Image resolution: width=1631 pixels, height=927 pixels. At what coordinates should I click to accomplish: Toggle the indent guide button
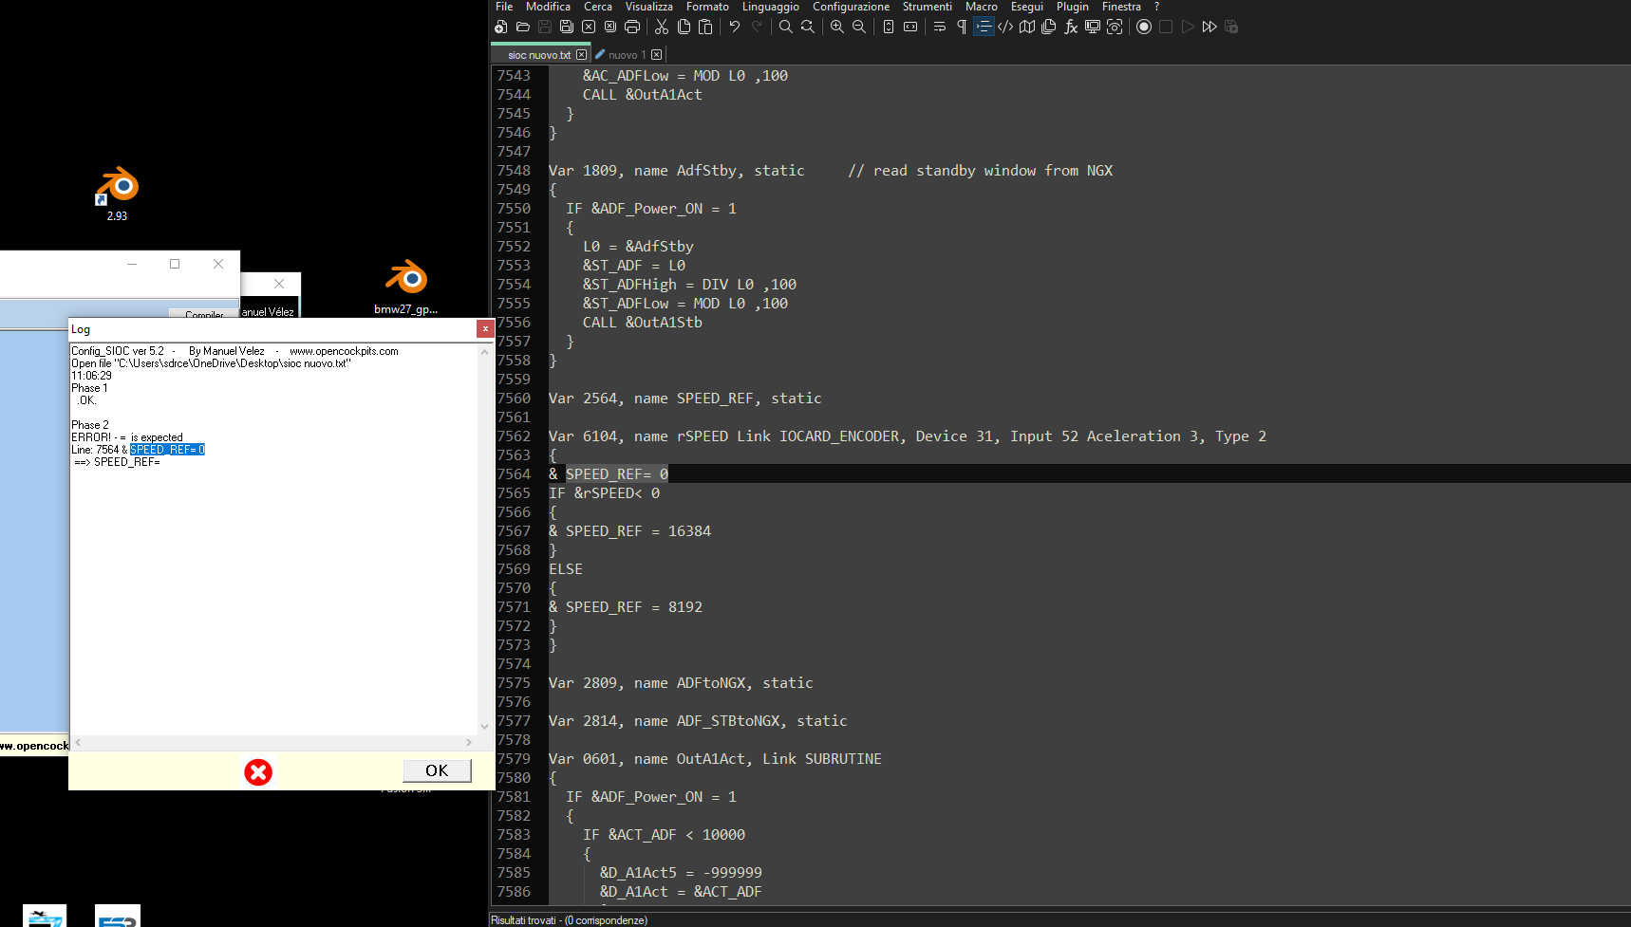[984, 27]
